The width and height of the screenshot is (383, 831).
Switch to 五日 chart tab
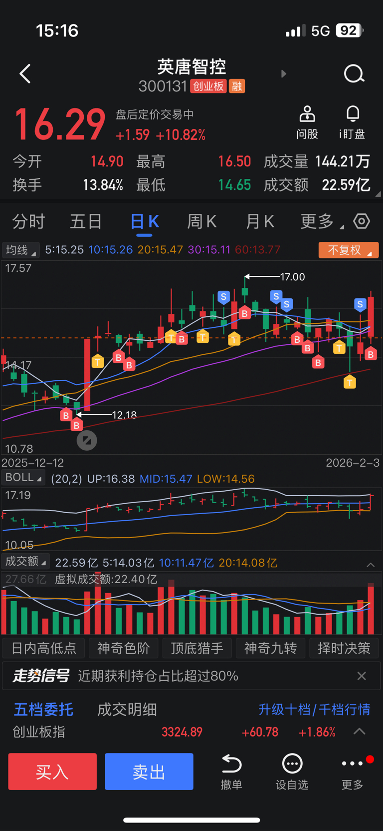pos(86,221)
